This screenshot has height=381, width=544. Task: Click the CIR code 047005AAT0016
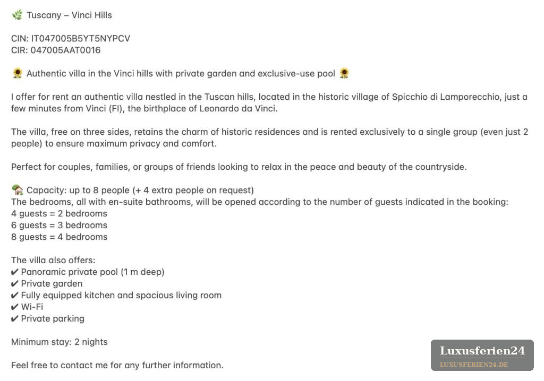tap(65, 50)
